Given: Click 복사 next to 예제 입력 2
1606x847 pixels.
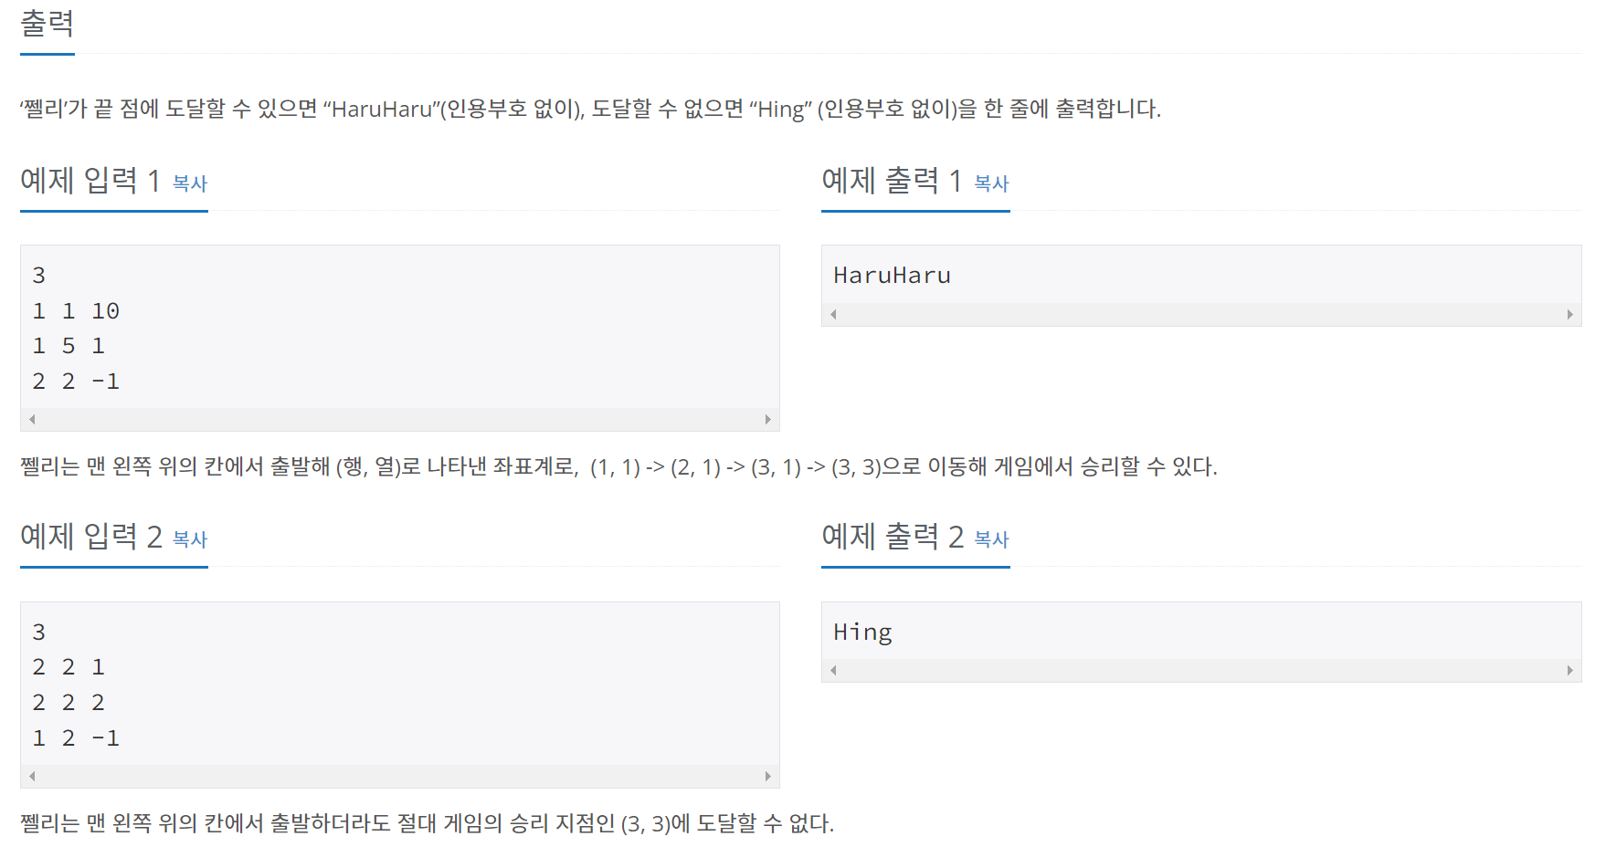Looking at the screenshot, I should [x=190, y=539].
